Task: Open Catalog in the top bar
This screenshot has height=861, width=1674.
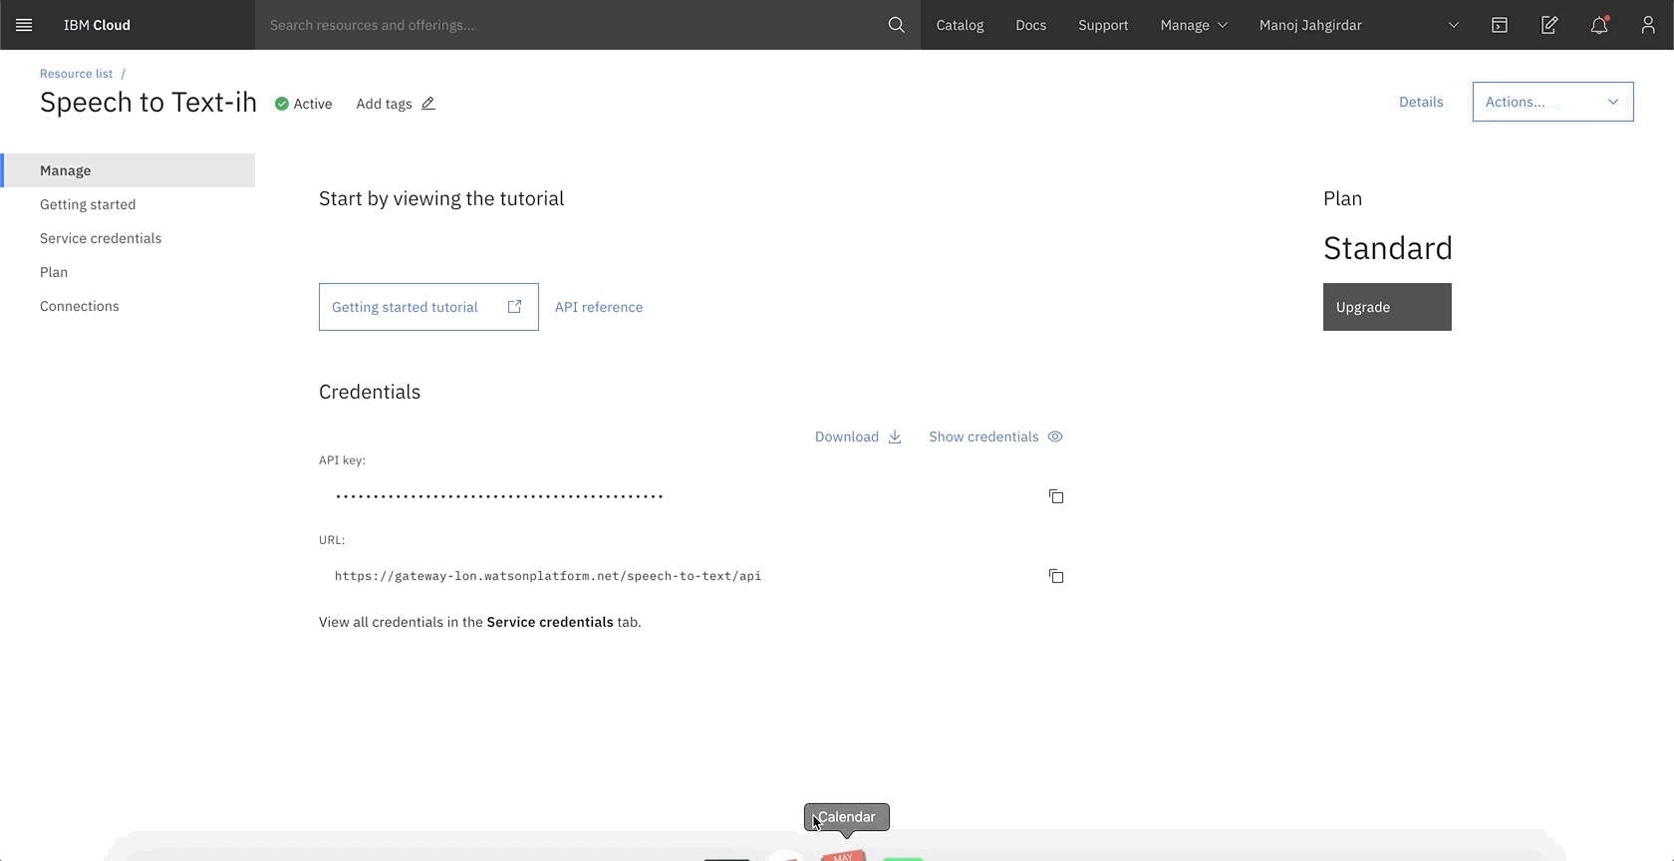Action: (960, 25)
